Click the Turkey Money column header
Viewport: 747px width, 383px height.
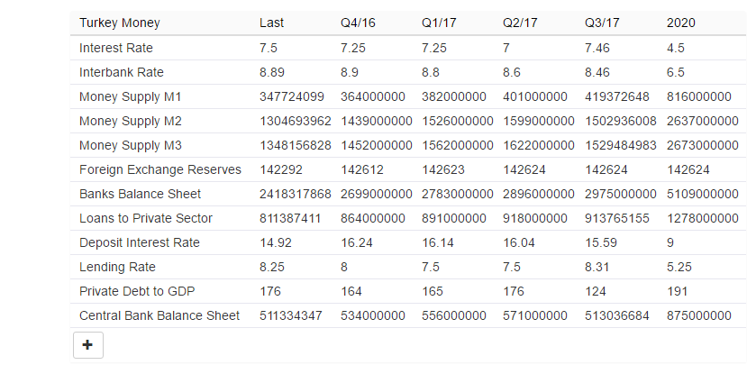click(x=120, y=23)
